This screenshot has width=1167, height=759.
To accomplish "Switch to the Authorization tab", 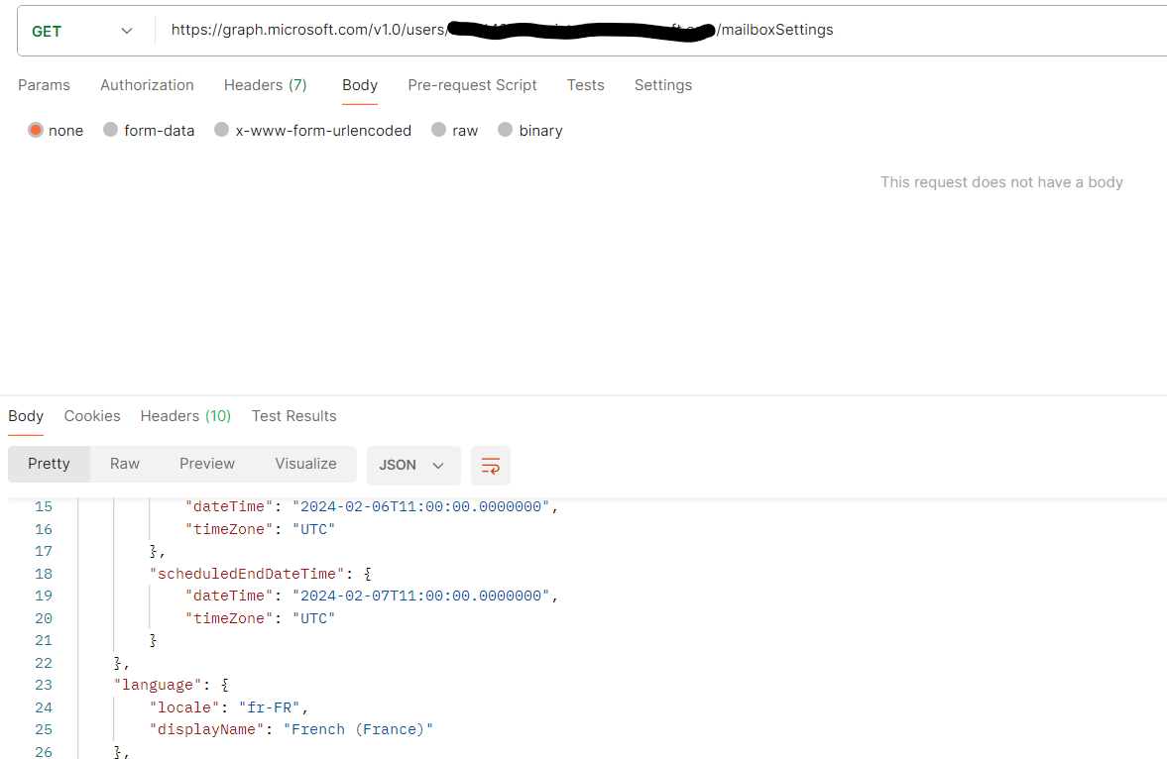I will tap(147, 85).
